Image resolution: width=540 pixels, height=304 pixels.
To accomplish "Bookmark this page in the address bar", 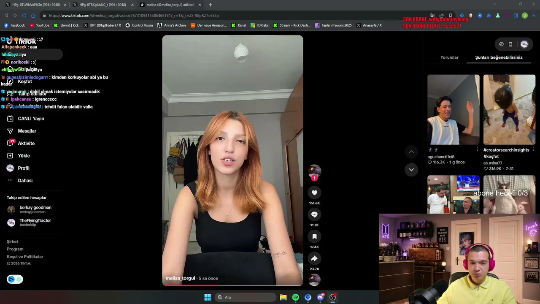I will coord(451,16).
